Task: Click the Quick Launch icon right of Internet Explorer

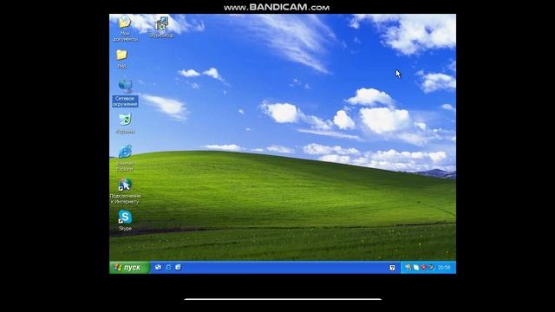Action: click(x=178, y=268)
